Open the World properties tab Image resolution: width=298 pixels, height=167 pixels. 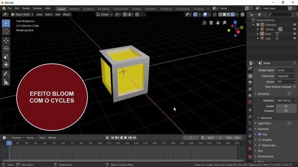pos(250,102)
